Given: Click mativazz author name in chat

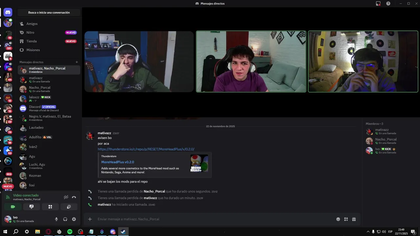Looking at the screenshot, I should click(x=104, y=133).
